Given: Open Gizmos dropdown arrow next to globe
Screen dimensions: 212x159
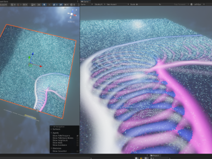Looking at the screenshot, I should (x=74, y=5).
